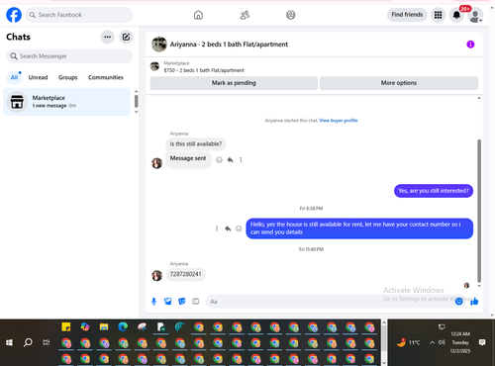Choose a GIF from the composer
This screenshot has height=366, width=495.
point(196,302)
